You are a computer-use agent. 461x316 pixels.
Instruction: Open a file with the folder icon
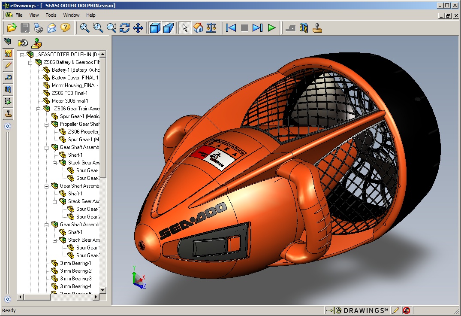12,28
